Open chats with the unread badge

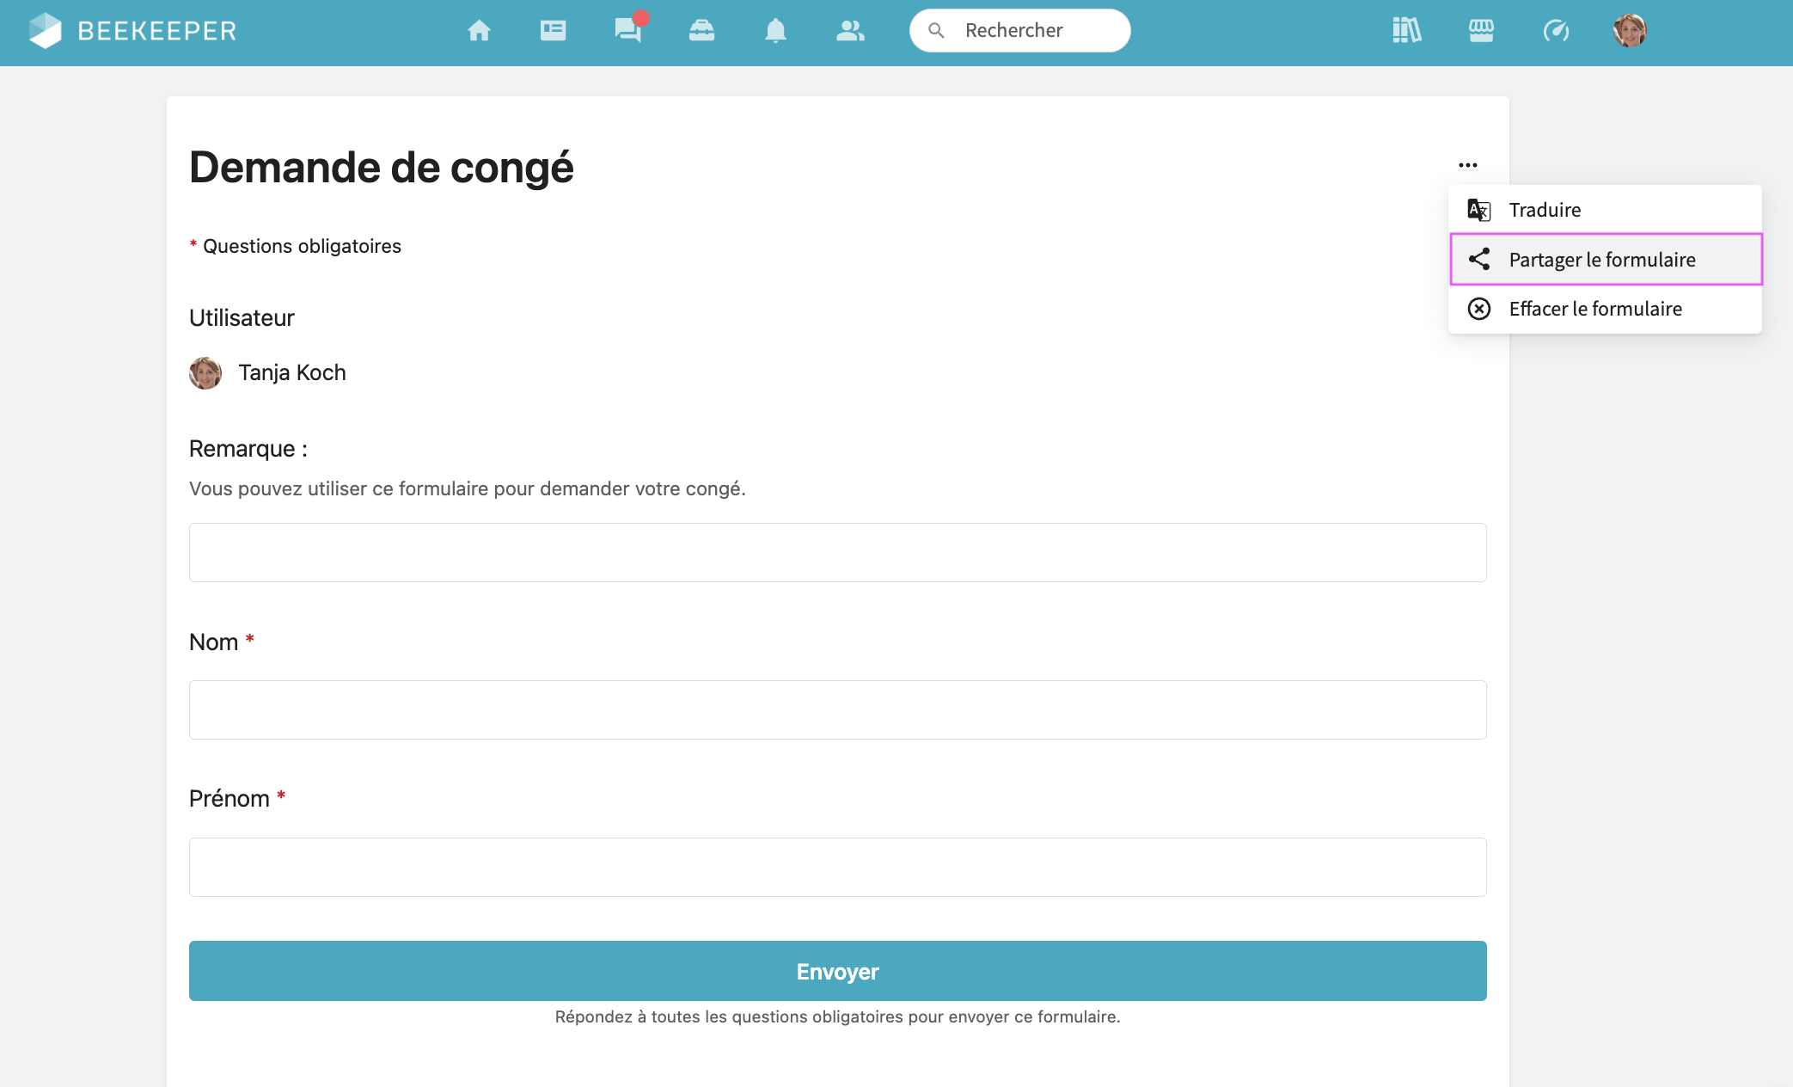click(x=627, y=30)
